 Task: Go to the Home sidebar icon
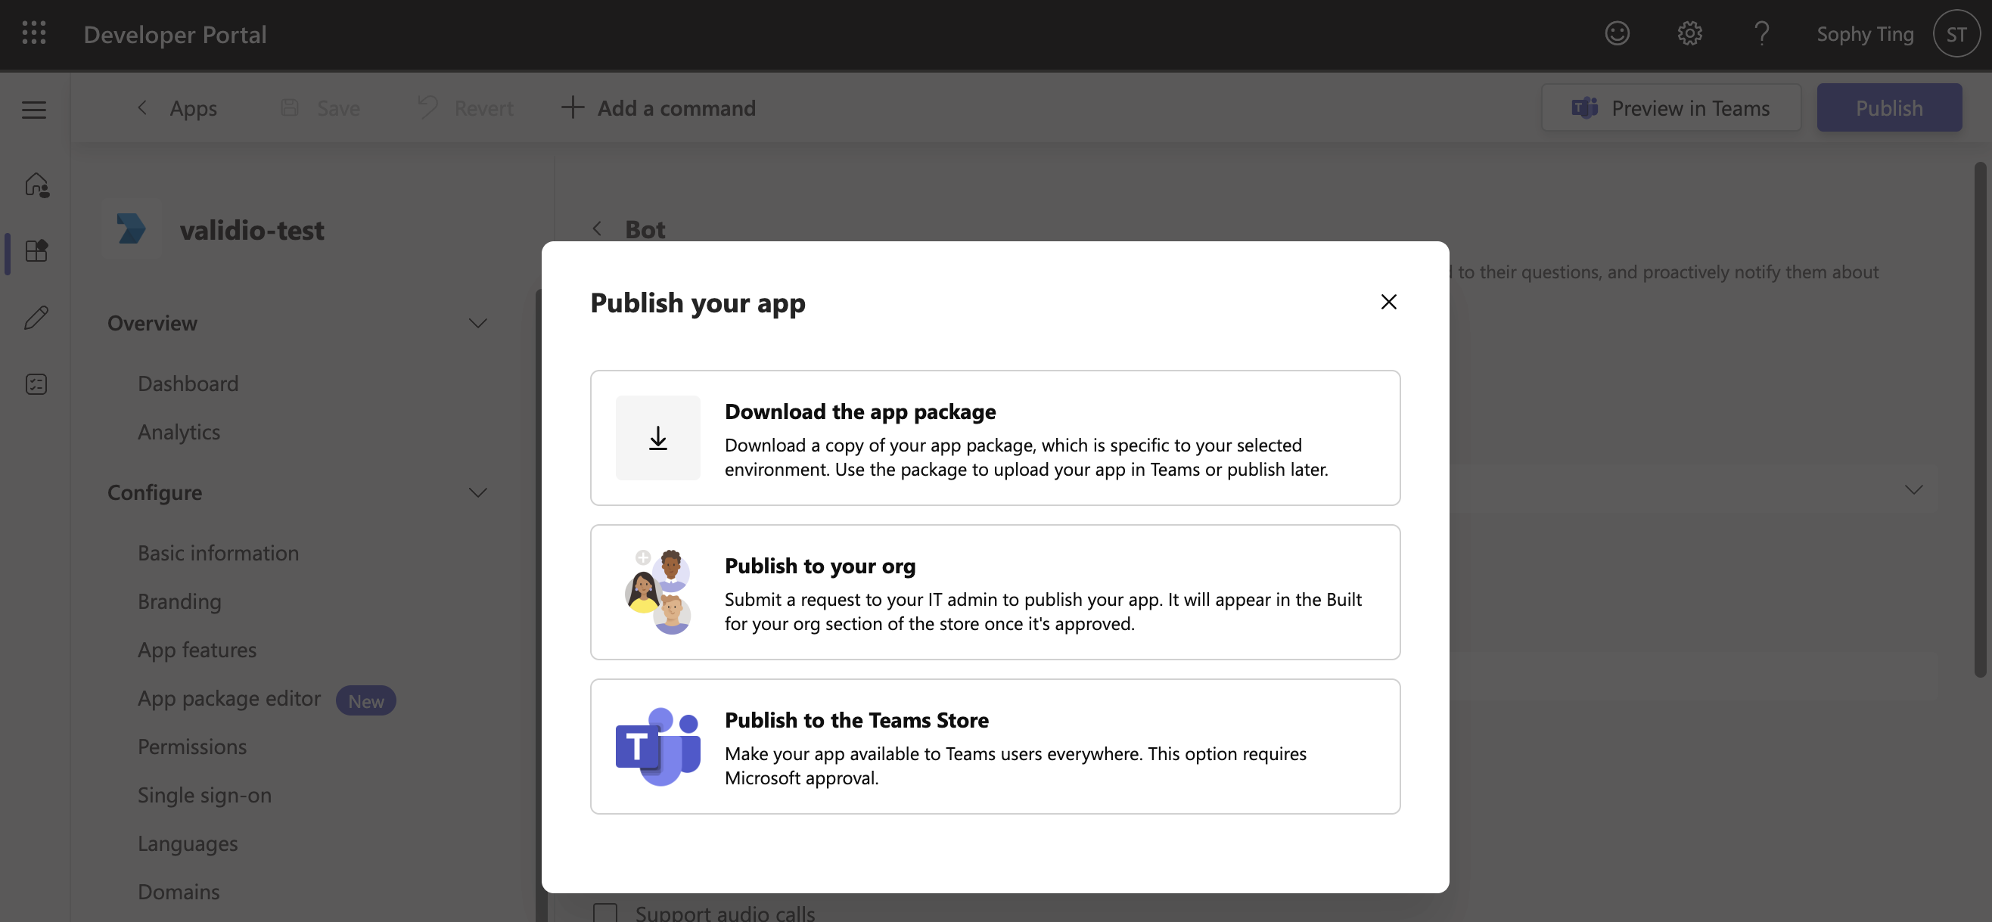tap(36, 184)
